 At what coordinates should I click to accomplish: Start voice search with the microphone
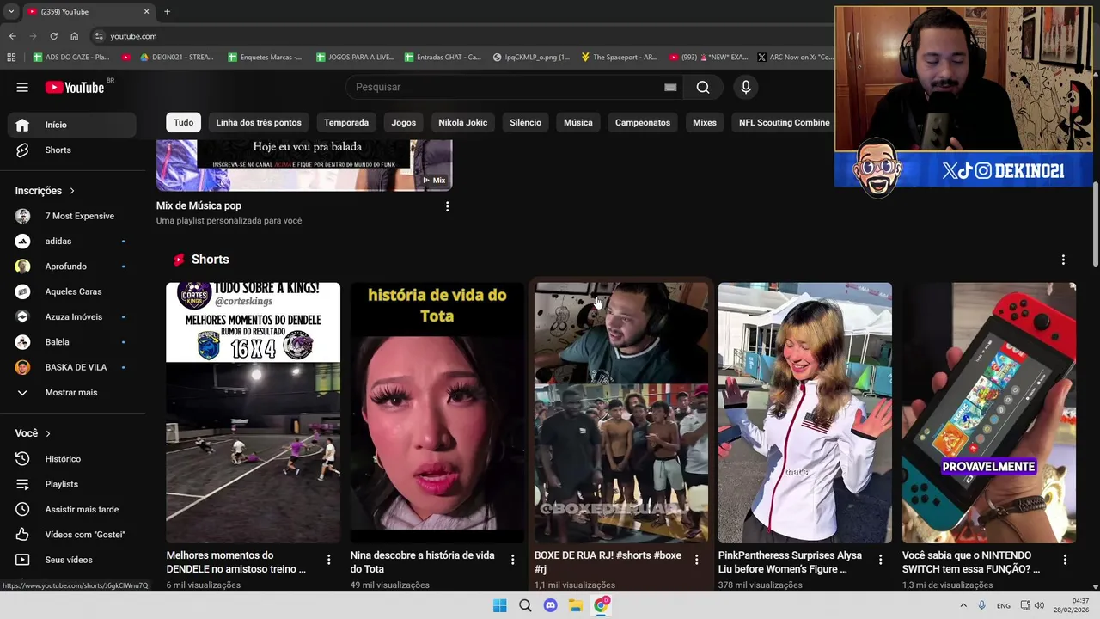[x=746, y=87]
